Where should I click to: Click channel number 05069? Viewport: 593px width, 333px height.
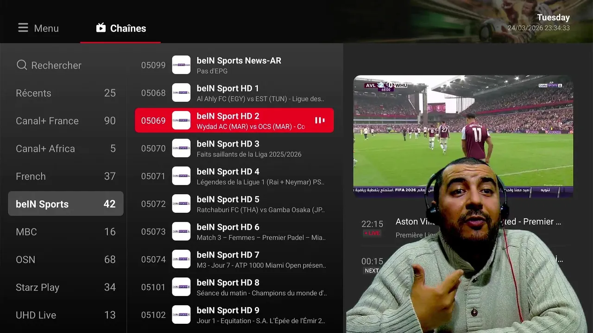tap(153, 121)
